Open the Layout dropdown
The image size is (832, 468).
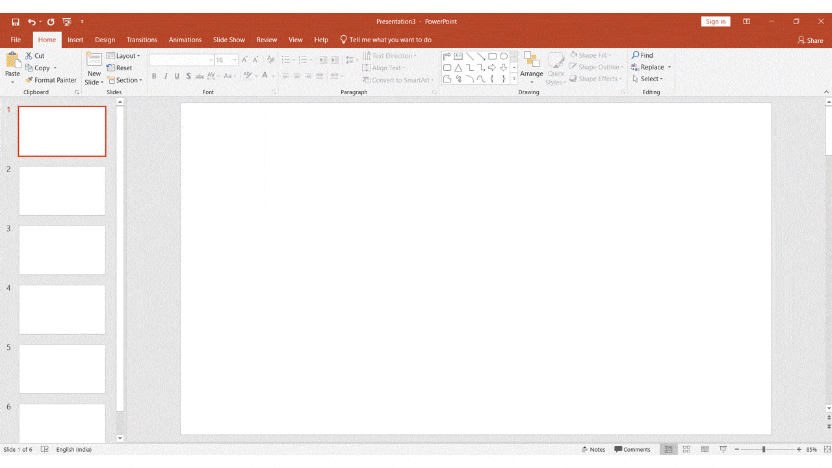(x=123, y=56)
